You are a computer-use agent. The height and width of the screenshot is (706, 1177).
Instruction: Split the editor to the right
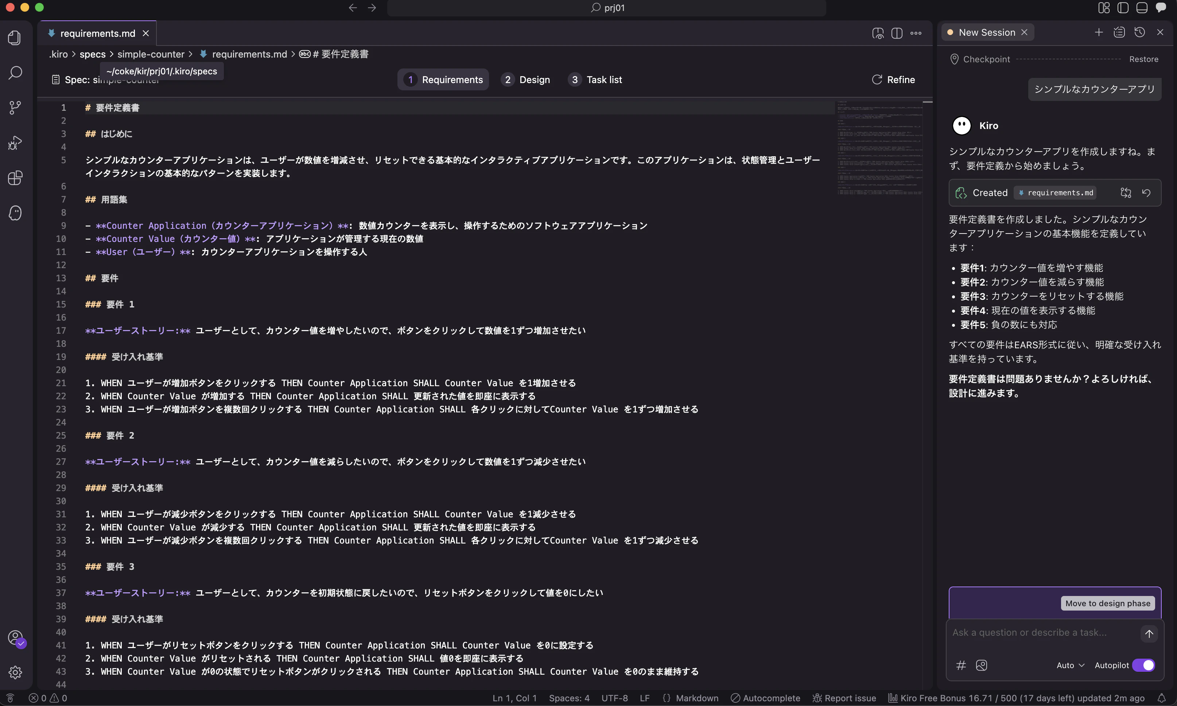[897, 33]
